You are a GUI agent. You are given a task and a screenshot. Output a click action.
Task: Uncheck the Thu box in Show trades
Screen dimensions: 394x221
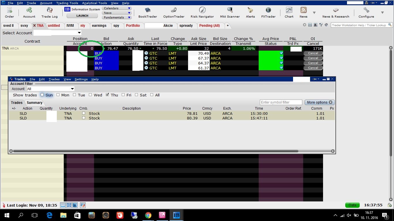coord(108,95)
